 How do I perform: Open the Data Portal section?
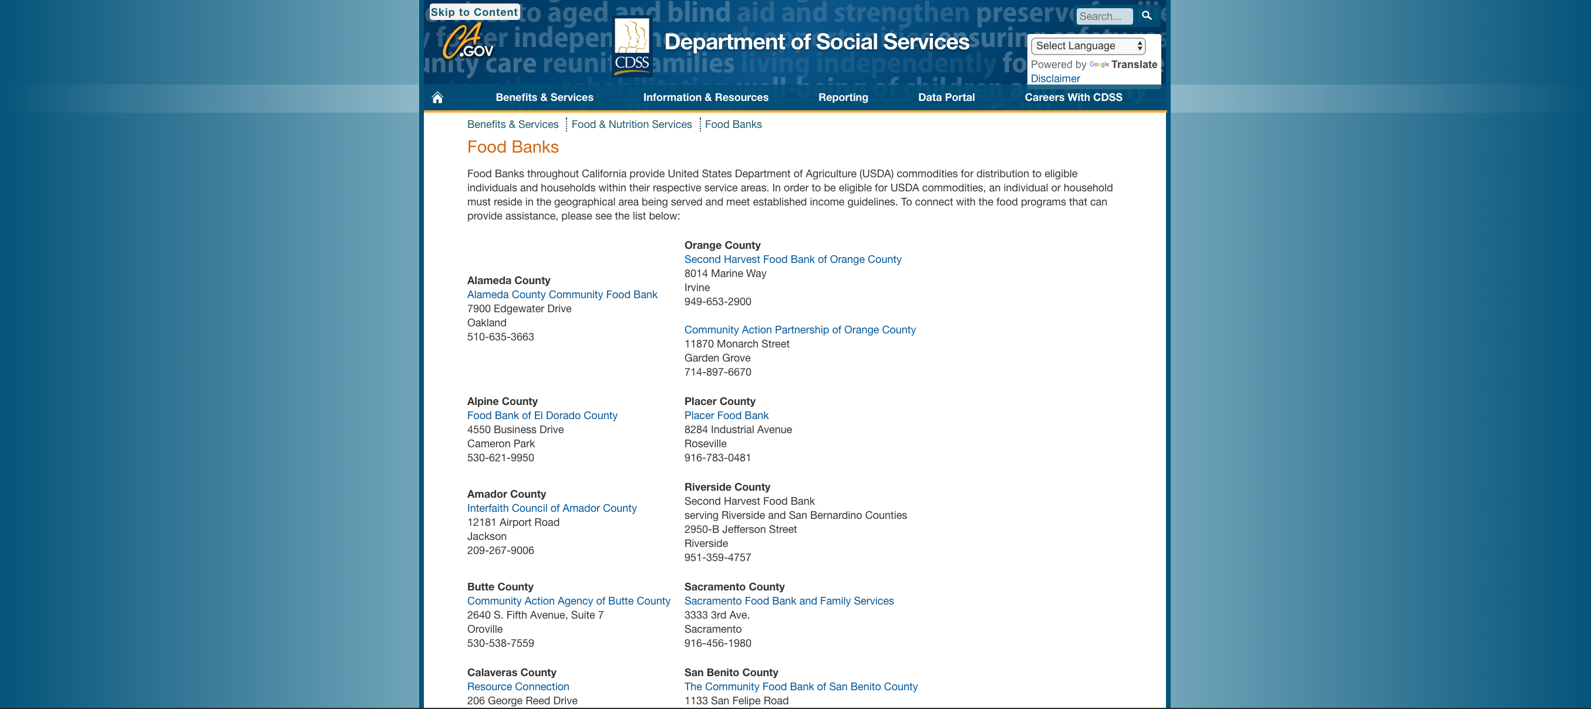click(945, 95)
